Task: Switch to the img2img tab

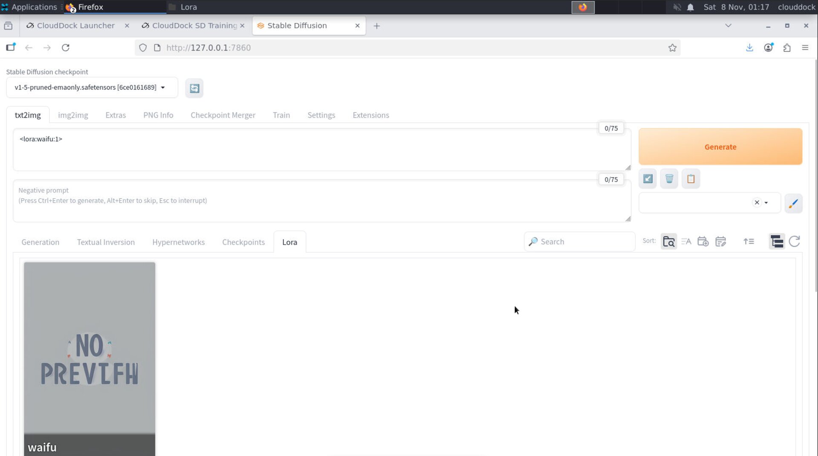Action: (73, 115)
